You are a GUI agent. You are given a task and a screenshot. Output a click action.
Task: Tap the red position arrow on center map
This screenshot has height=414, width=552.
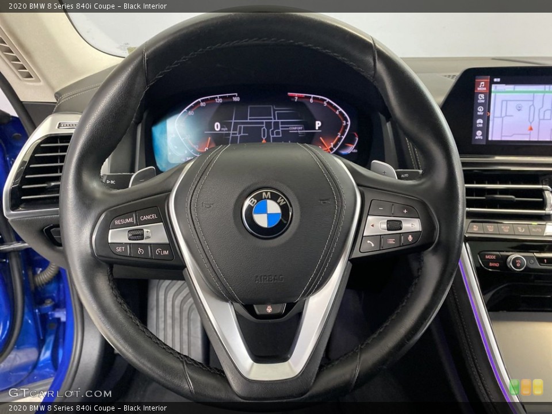(531, 128)
